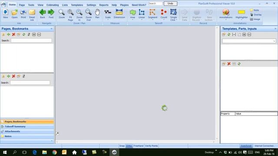Open the Annotations tool

tap(226, 14)
